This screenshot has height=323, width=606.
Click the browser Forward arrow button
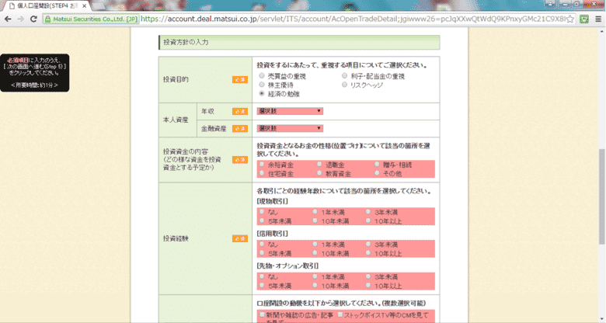[22, 19]
